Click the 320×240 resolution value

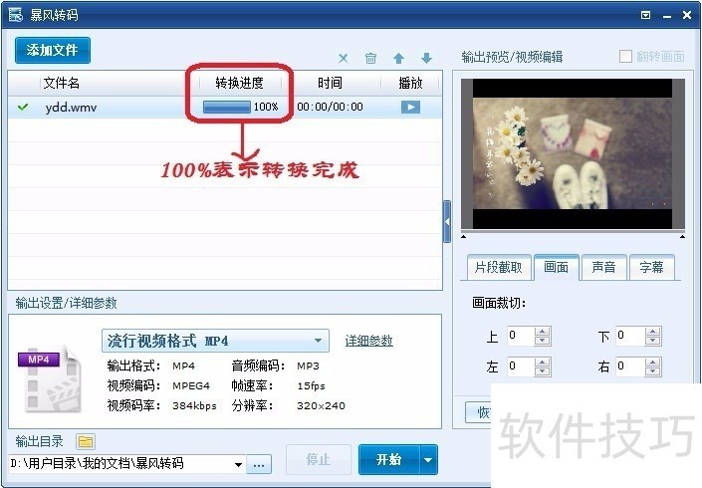click(321, 406)
